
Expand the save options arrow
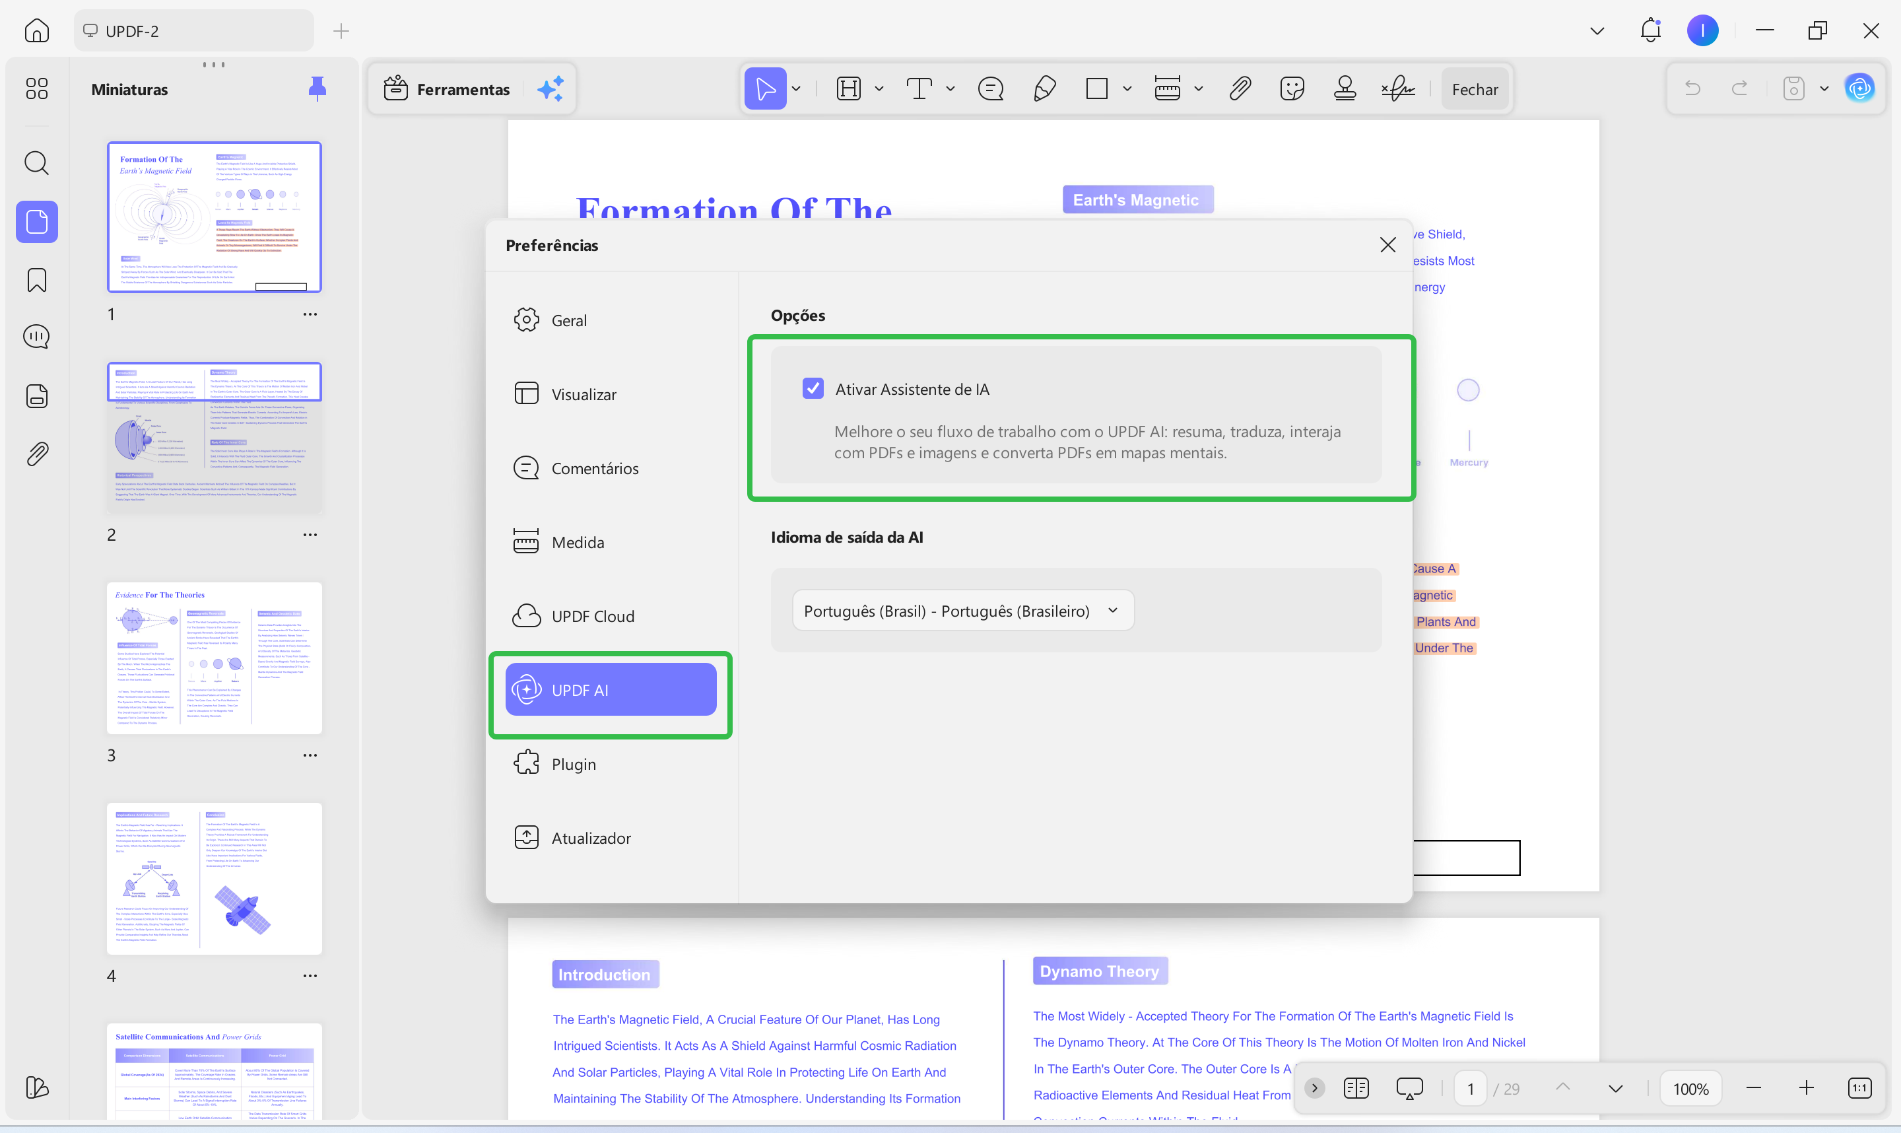click(1824, 88)
